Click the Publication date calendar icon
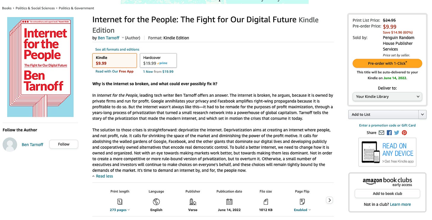The width and height of the screenshot is (432, 220). (229, 202)
